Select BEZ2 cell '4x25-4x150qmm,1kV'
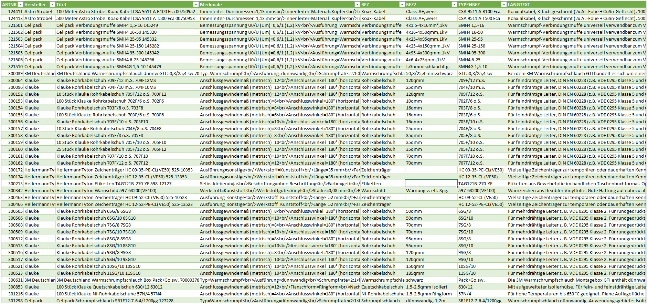The image size is (648, 304). (431, 46)
